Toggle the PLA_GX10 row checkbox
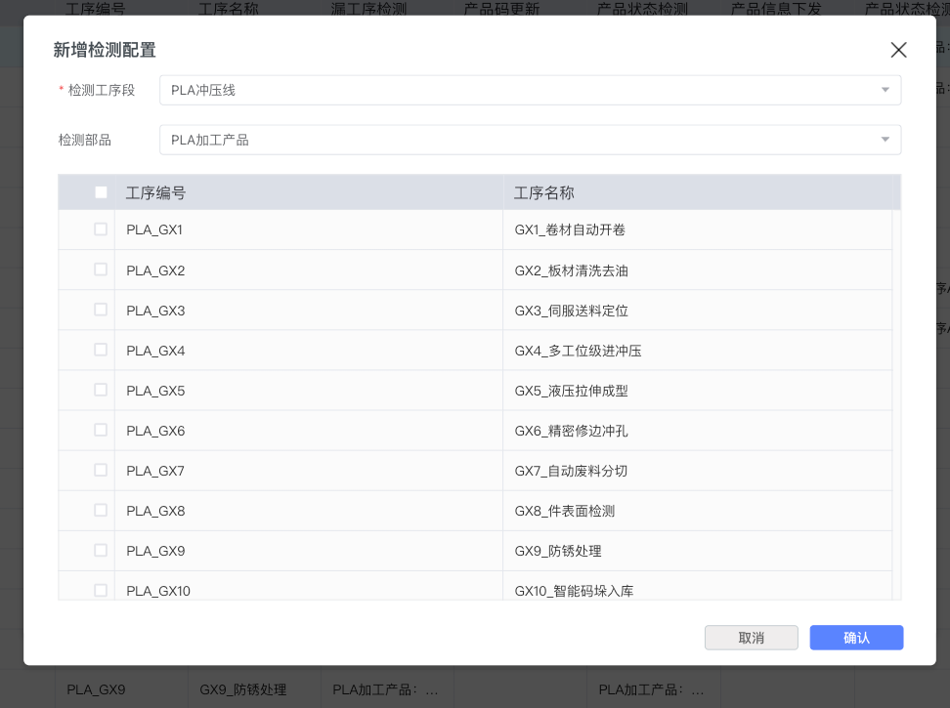 [101, 590]
